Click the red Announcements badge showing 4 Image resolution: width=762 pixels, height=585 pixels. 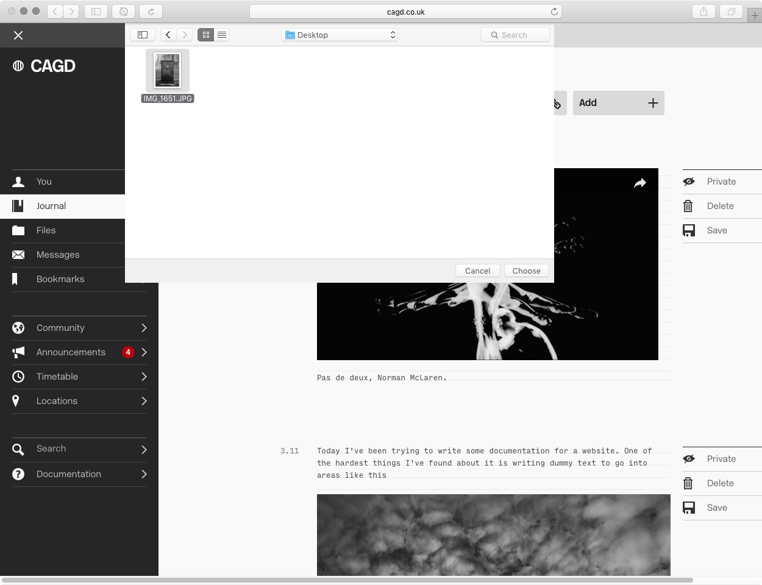[x=128, y=352]
